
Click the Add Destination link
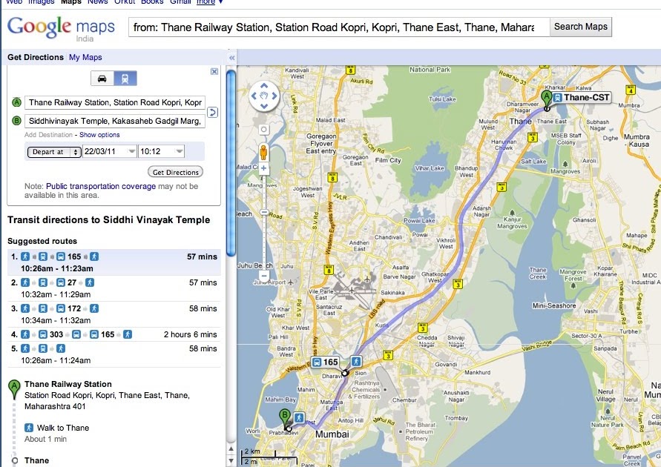tap(48, 135)
